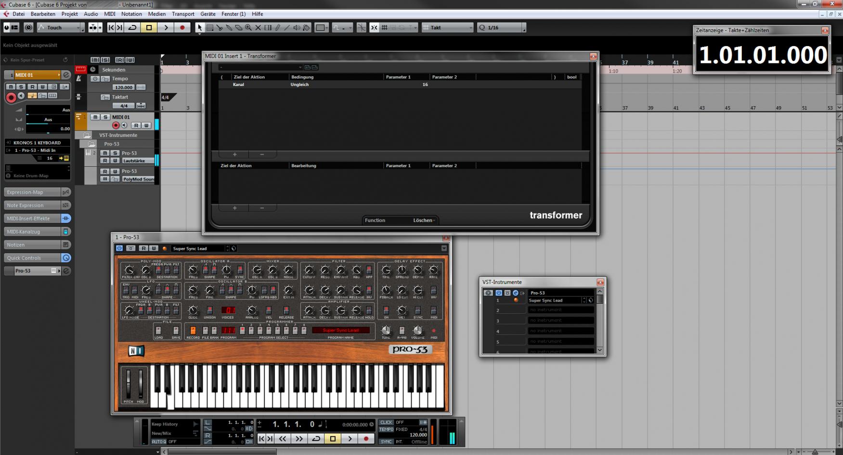Viewport: 843px width, 455px height.
Task: Solo the Pro-53 instrument track
Action: click(x=115, y=153)
